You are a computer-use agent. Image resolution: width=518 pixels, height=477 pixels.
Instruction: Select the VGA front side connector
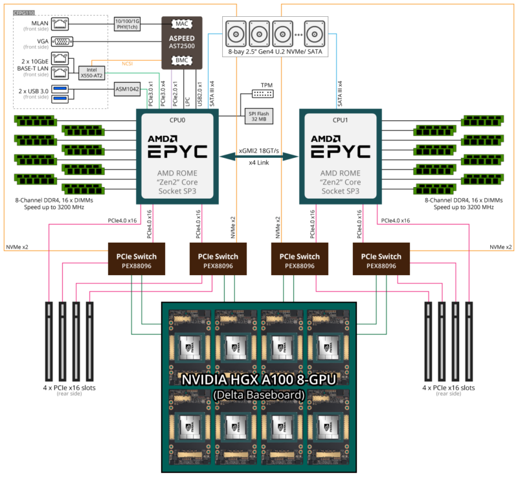click(x=62, y=42)
